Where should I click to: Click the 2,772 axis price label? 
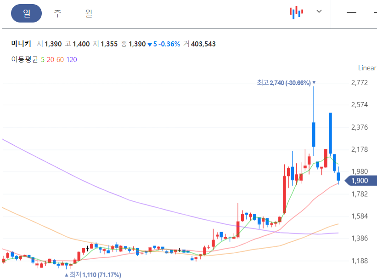[360, 83]
